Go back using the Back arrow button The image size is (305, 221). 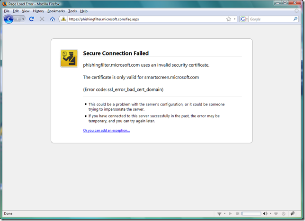tap(9, 19)
